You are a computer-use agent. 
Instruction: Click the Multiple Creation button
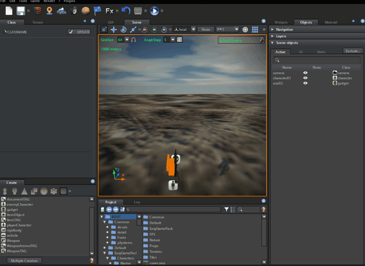[x=24, y=261]
